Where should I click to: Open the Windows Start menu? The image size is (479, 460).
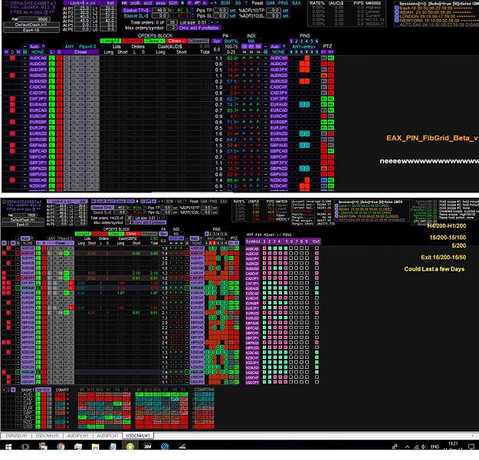point(8,447)
